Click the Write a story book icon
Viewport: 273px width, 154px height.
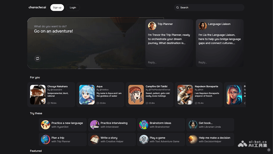tap(95, 140)
